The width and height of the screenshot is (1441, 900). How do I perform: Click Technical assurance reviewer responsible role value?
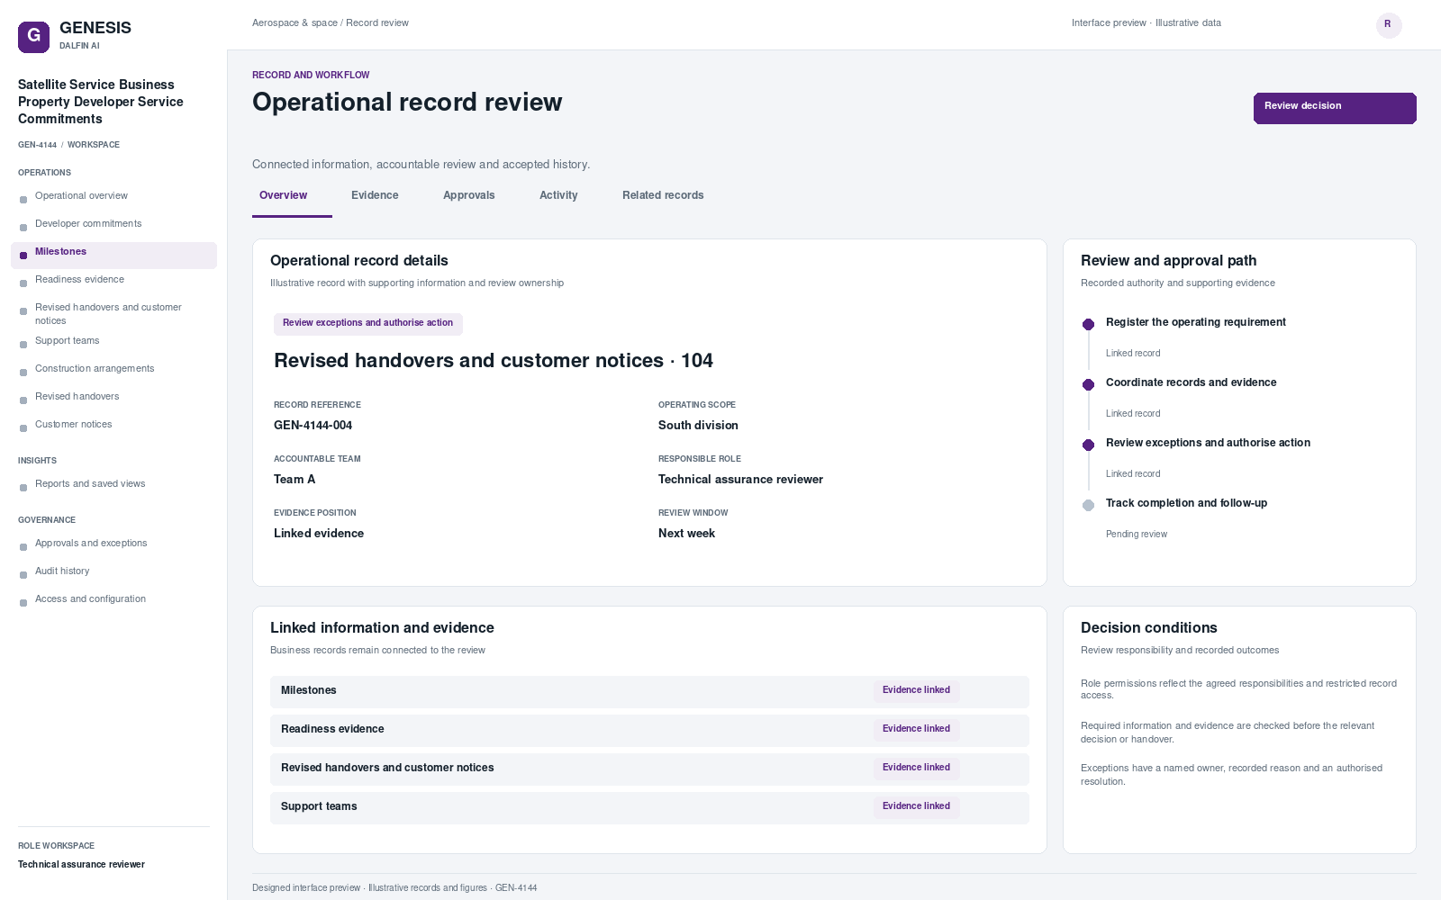point(740,480)
